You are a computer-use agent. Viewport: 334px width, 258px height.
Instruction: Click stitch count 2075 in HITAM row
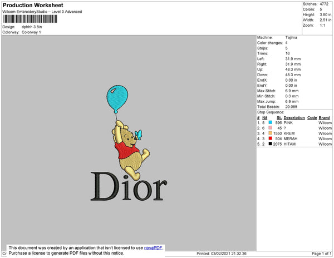coord(278,144)
